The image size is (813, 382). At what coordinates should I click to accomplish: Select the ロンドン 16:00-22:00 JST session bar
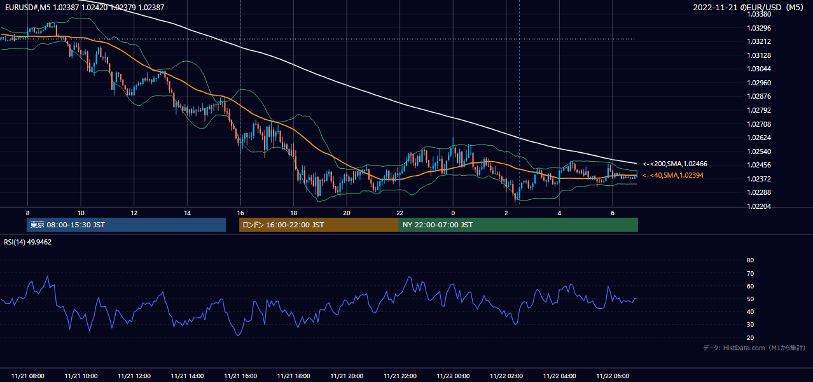319,225
